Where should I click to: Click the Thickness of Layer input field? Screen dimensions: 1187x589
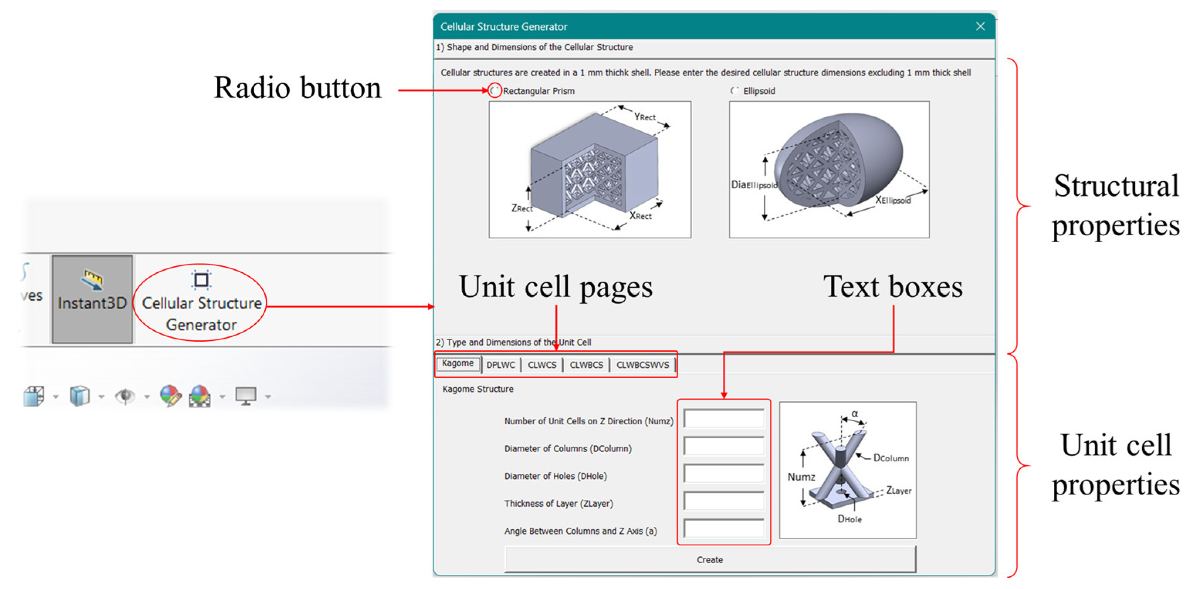coord(724,501)
